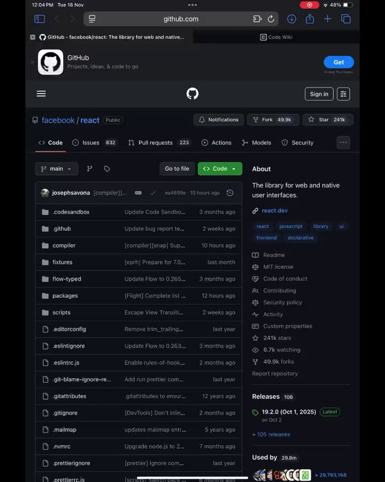Star the repository with Star 241k
This screenshot has height=482, width=385.
(328, 119)
